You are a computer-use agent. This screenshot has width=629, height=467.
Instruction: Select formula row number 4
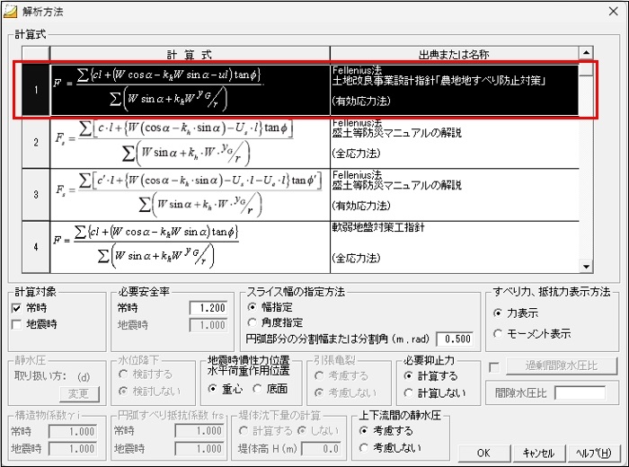point(36,247)
